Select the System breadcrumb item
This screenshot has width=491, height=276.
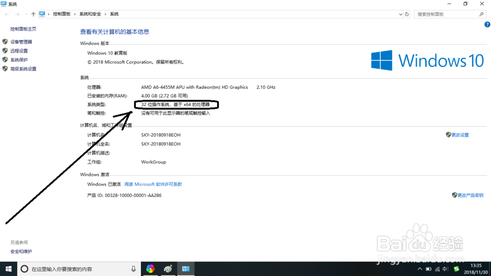pyautogui.click(x=114, y=14)
